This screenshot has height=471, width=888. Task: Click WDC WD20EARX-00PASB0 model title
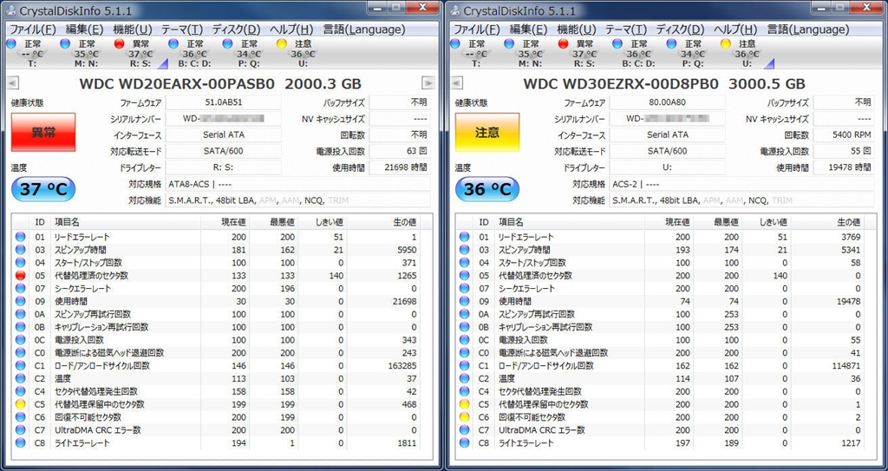click(x=177, y=84)
